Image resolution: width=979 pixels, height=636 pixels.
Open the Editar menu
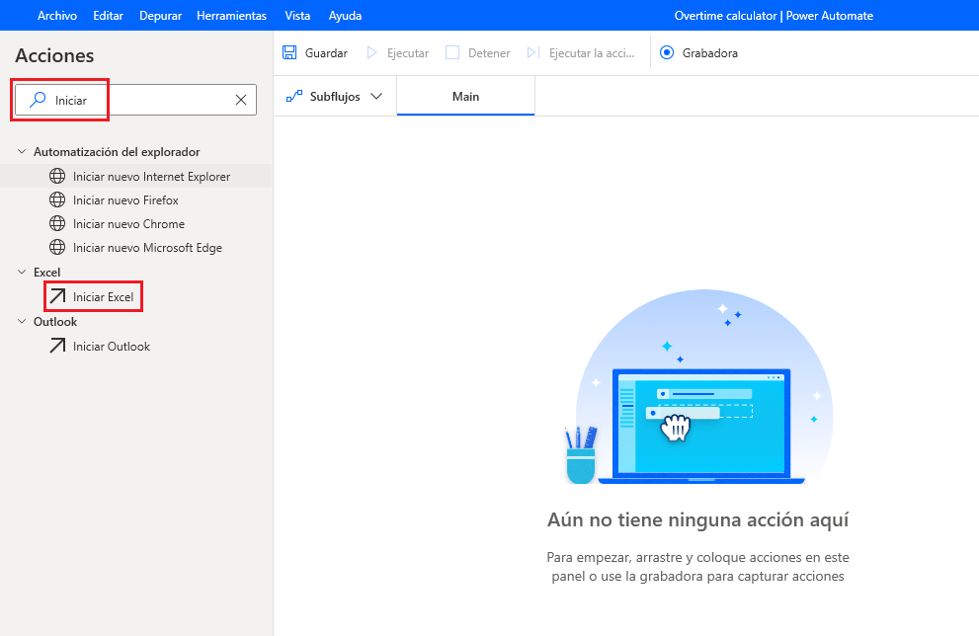108,16
